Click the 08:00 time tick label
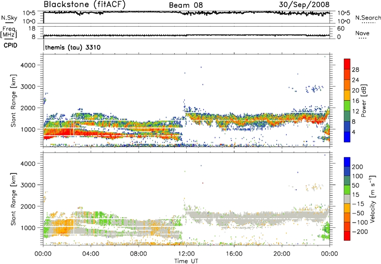Screen dimensions: 381x264 [139, 254]
